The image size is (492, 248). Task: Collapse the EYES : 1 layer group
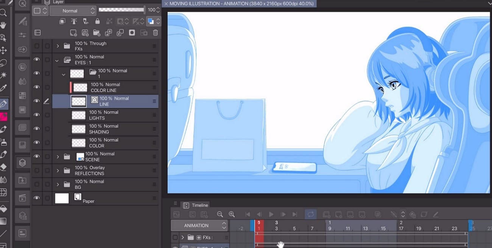pos(57,60)
